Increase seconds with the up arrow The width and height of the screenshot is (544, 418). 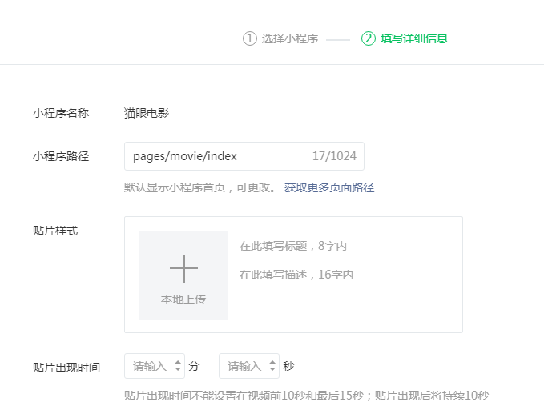pyautogui.click(x=272, y=362)
